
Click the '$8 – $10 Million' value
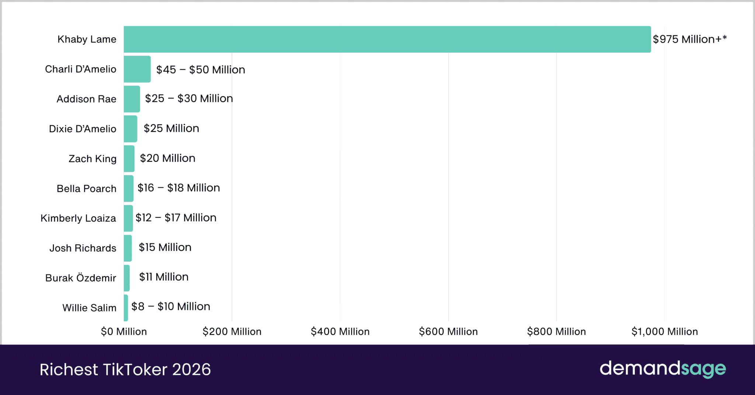[x=171, y=307]
